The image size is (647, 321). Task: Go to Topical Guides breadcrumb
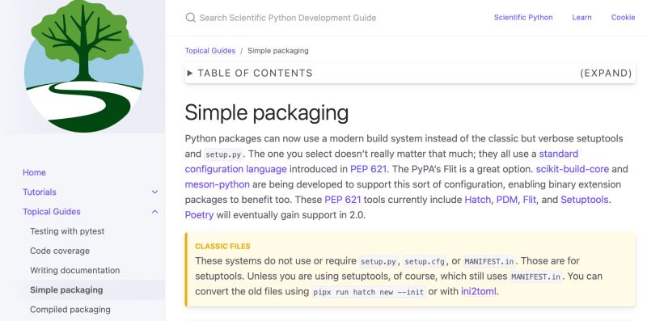pos(210,51)
